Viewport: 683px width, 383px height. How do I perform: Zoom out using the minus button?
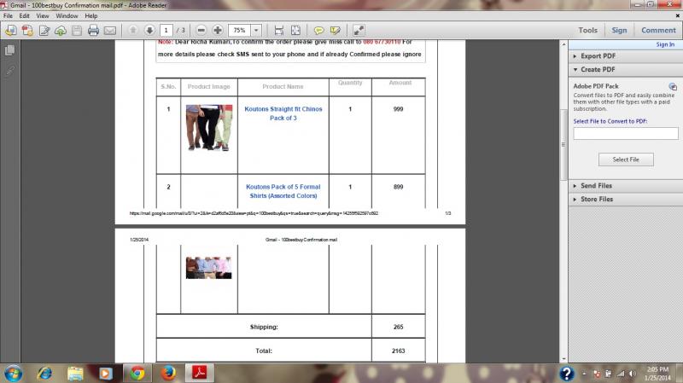coord(201,30)
